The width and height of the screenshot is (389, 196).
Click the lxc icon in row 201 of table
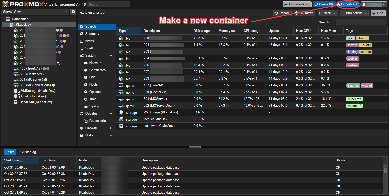pos(121,45)
